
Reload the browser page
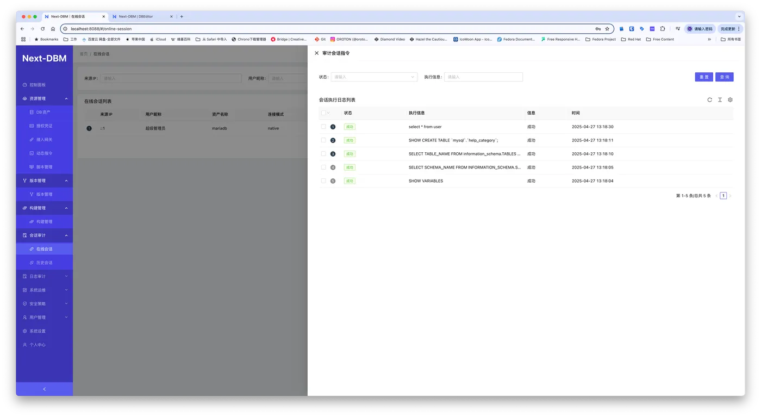click(x=42, y=29)
